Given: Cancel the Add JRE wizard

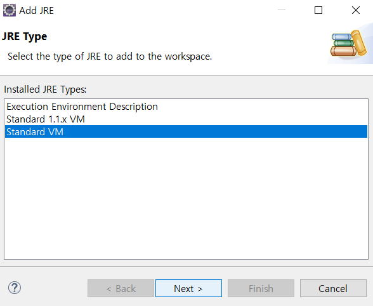Looking at the screenshot, I should point(333,288).
